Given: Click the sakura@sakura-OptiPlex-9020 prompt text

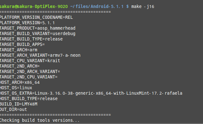Looking at the screenshot, I should point(34,6).
